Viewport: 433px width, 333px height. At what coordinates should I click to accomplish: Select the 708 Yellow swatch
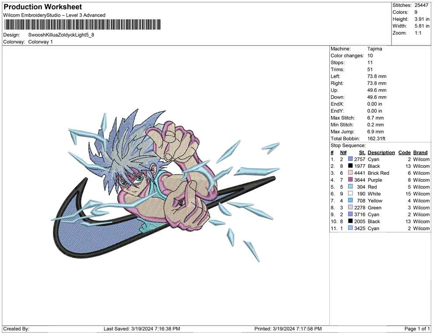(x=350, y=200)
